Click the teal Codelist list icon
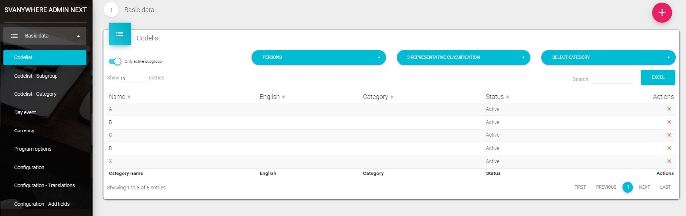 [120, 34]
